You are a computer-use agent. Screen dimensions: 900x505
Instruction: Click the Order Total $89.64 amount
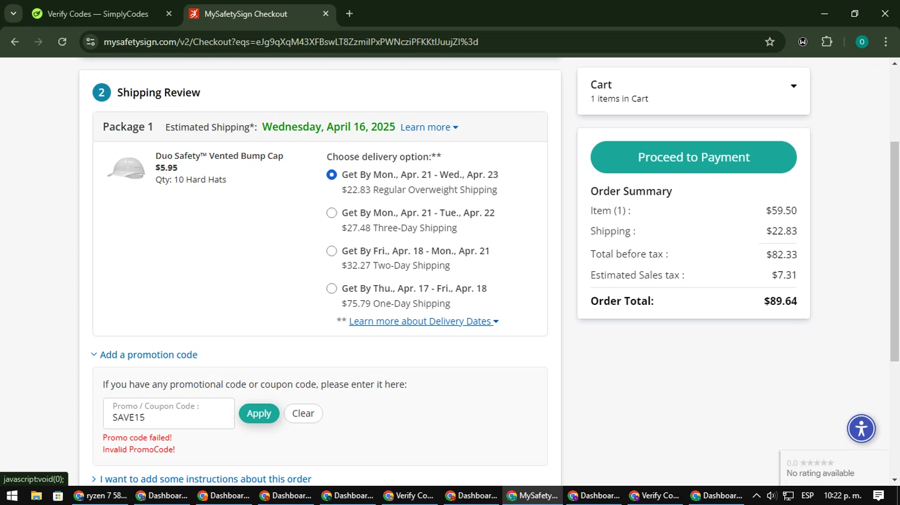[780, 301]
